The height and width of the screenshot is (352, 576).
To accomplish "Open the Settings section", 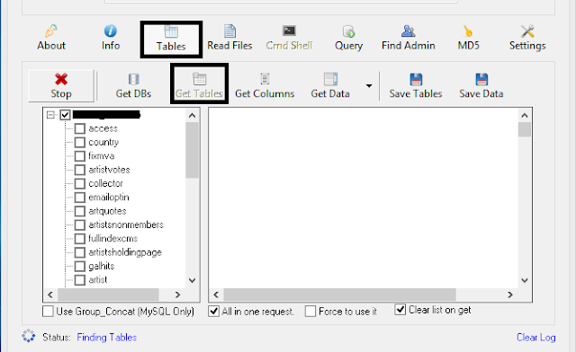I will point(527,38).
